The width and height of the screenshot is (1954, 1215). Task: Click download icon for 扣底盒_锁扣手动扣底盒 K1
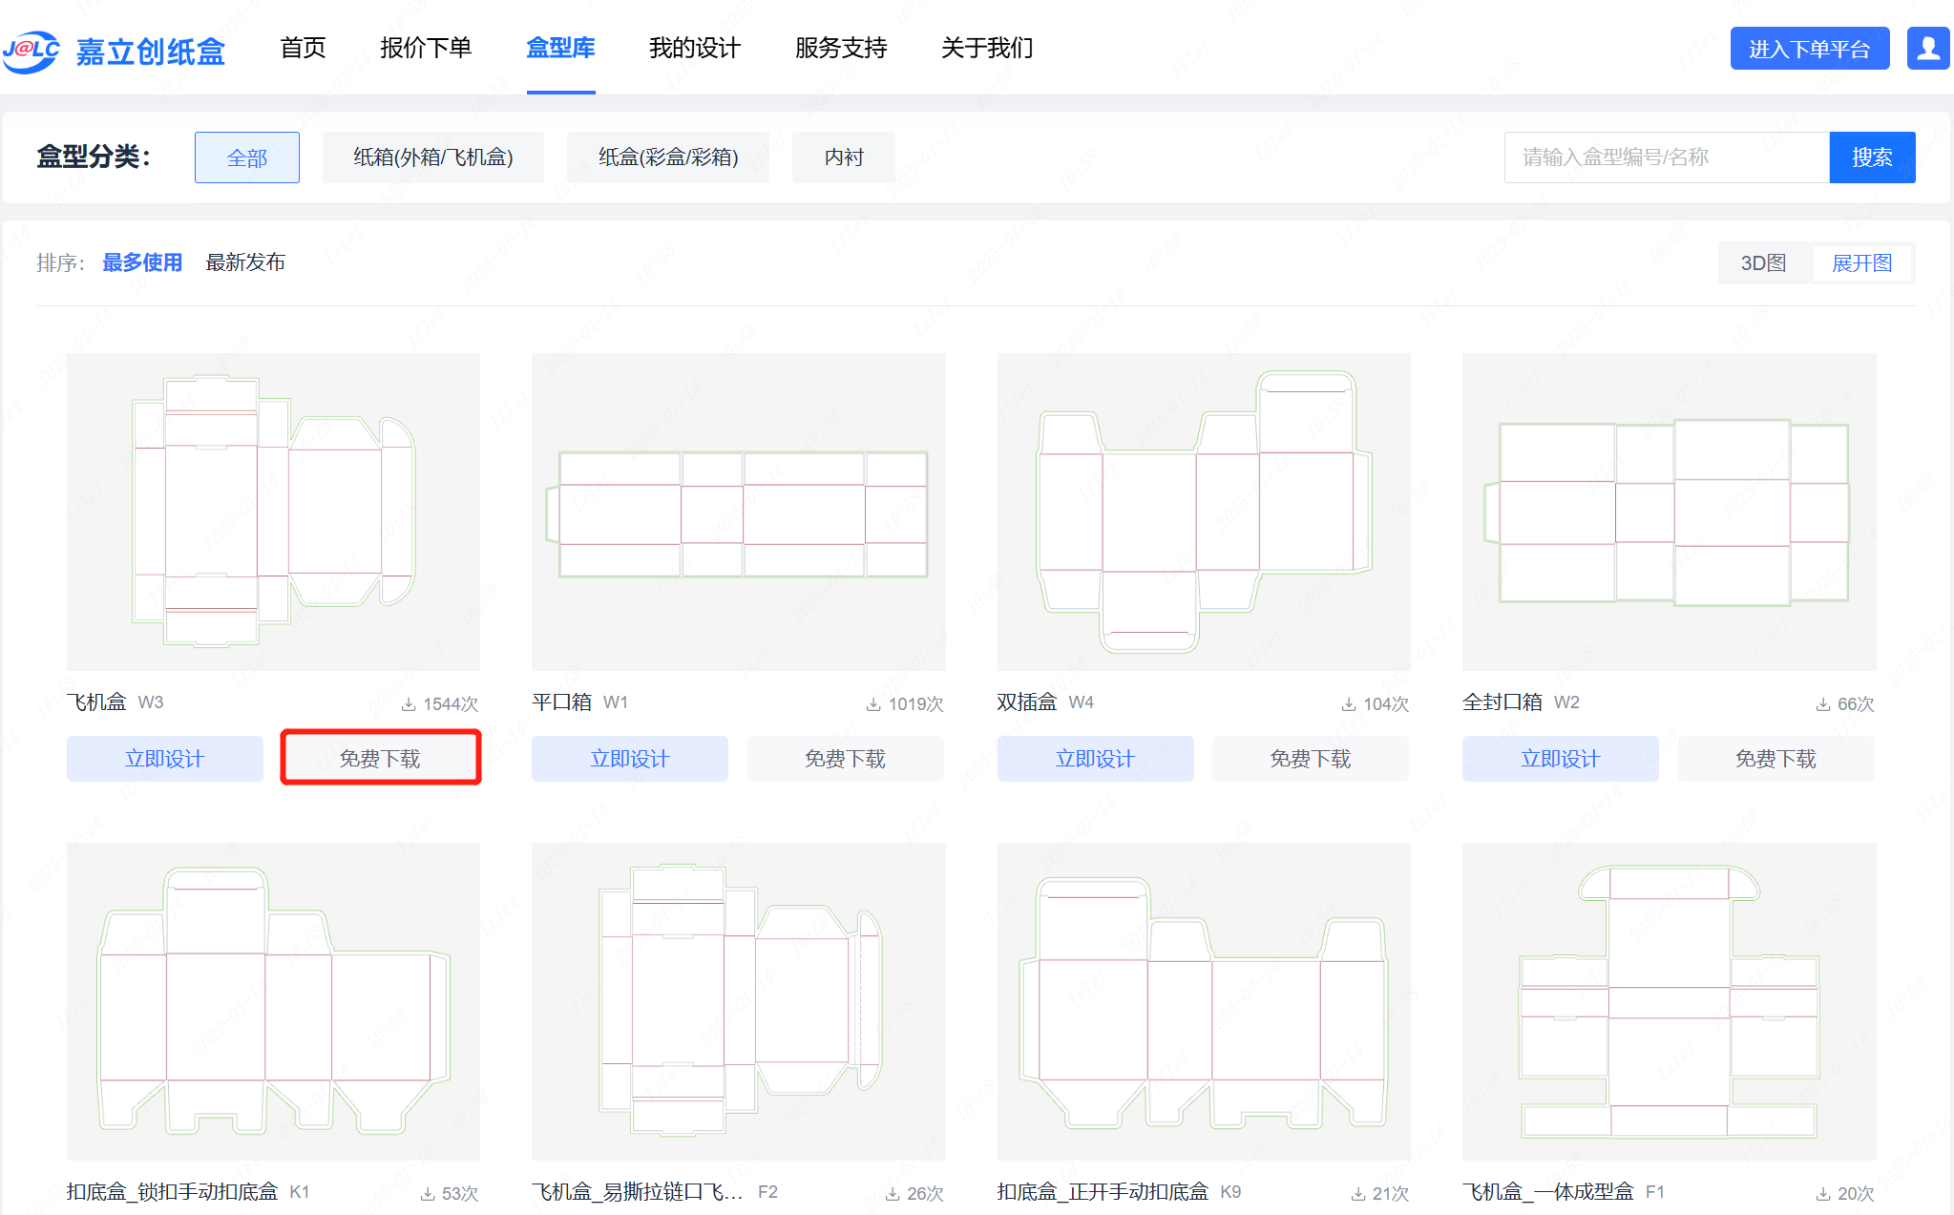pos(428,1194)
